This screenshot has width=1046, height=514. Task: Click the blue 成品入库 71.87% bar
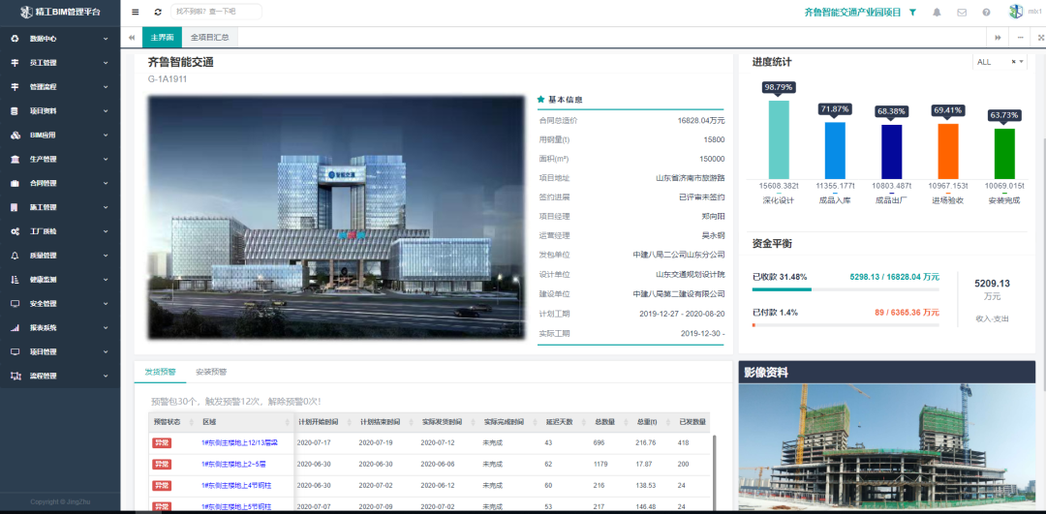(835, 150)
